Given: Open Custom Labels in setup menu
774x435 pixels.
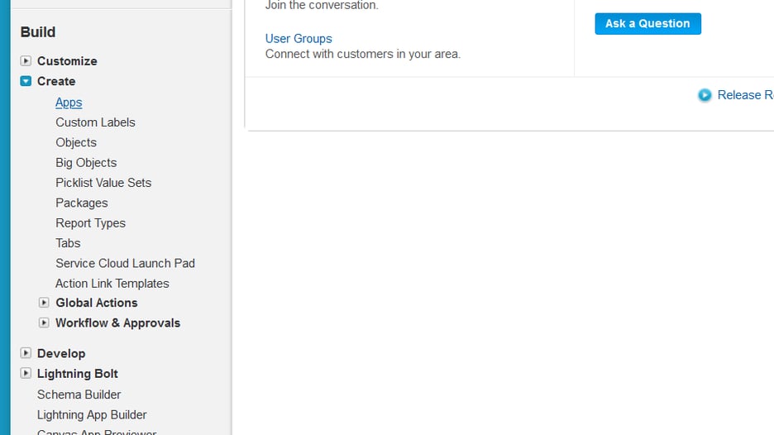Looking at the screenshot, I should (95, 122).
